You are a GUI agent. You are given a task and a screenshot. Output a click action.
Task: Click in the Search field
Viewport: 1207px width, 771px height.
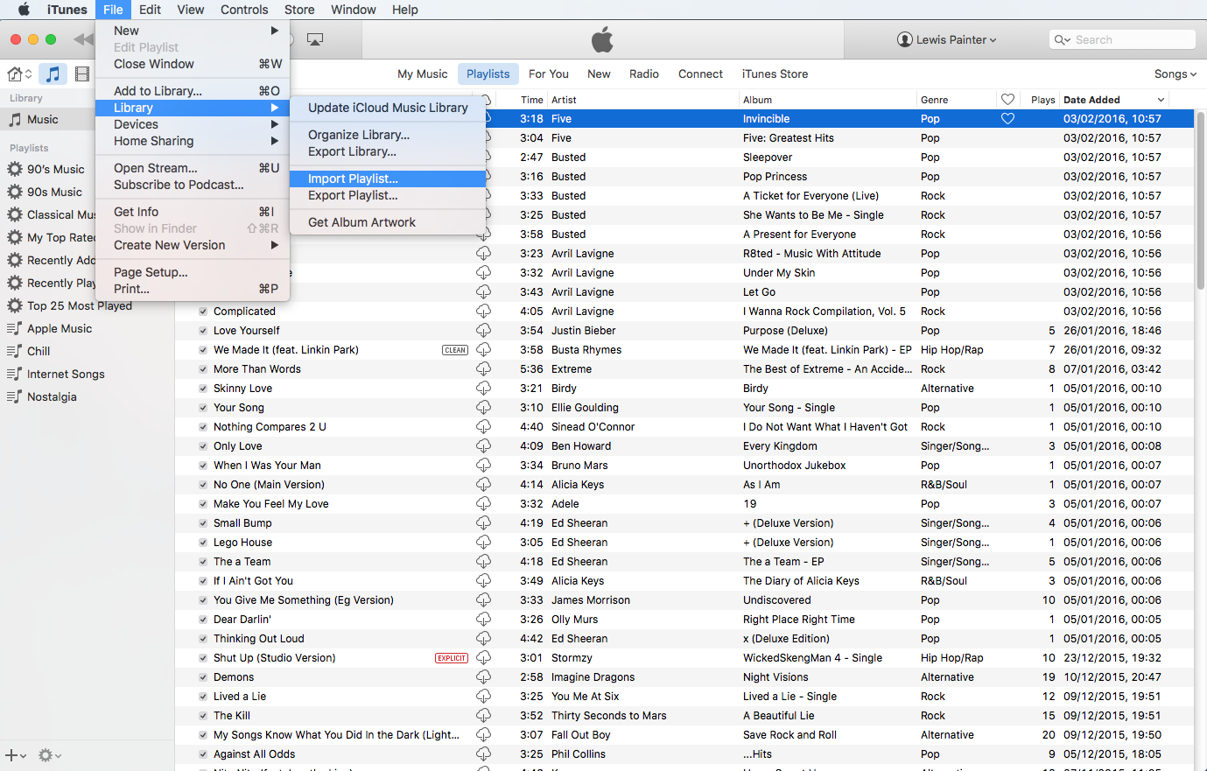[x=1129, y=39]
